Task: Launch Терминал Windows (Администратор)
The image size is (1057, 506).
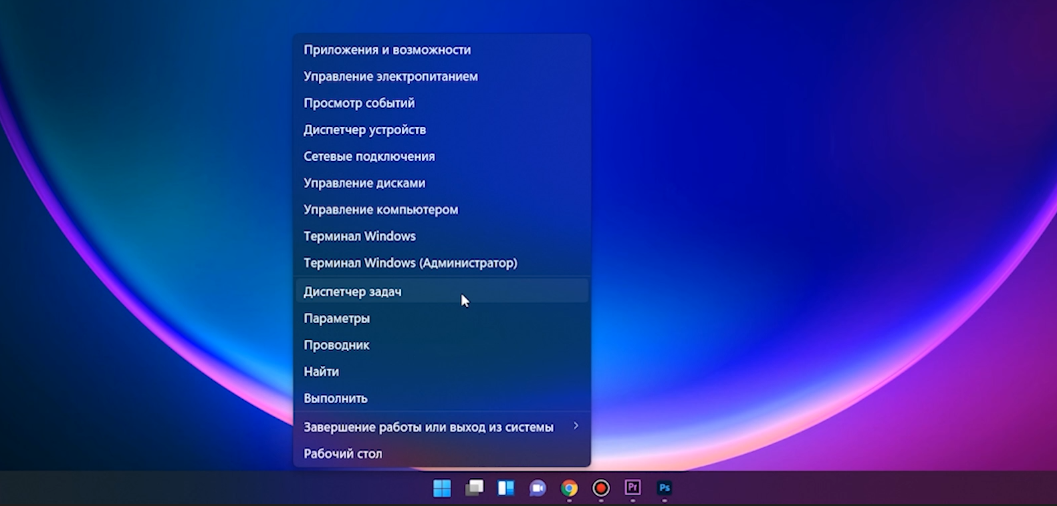Action: pyautogui.click(x=442, y=264)
